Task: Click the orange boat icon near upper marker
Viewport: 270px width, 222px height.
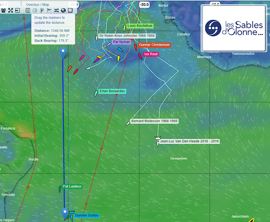Action: coord(69,68)
